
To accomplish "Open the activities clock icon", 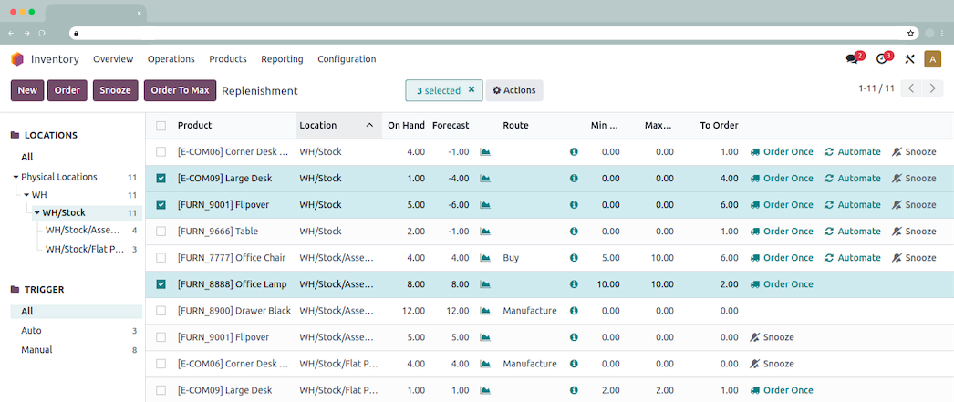I will (881, 59).
